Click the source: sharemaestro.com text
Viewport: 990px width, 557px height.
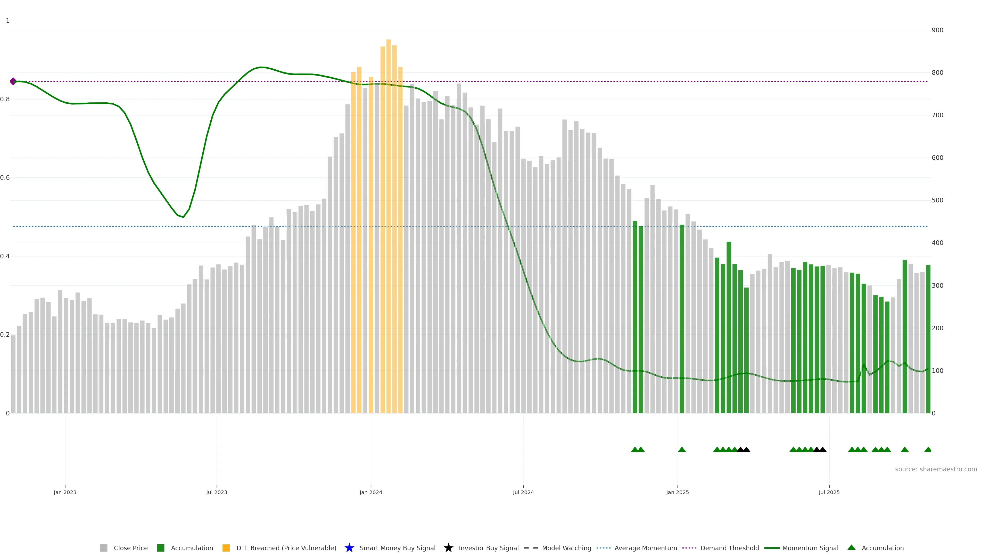click(936, 469)
